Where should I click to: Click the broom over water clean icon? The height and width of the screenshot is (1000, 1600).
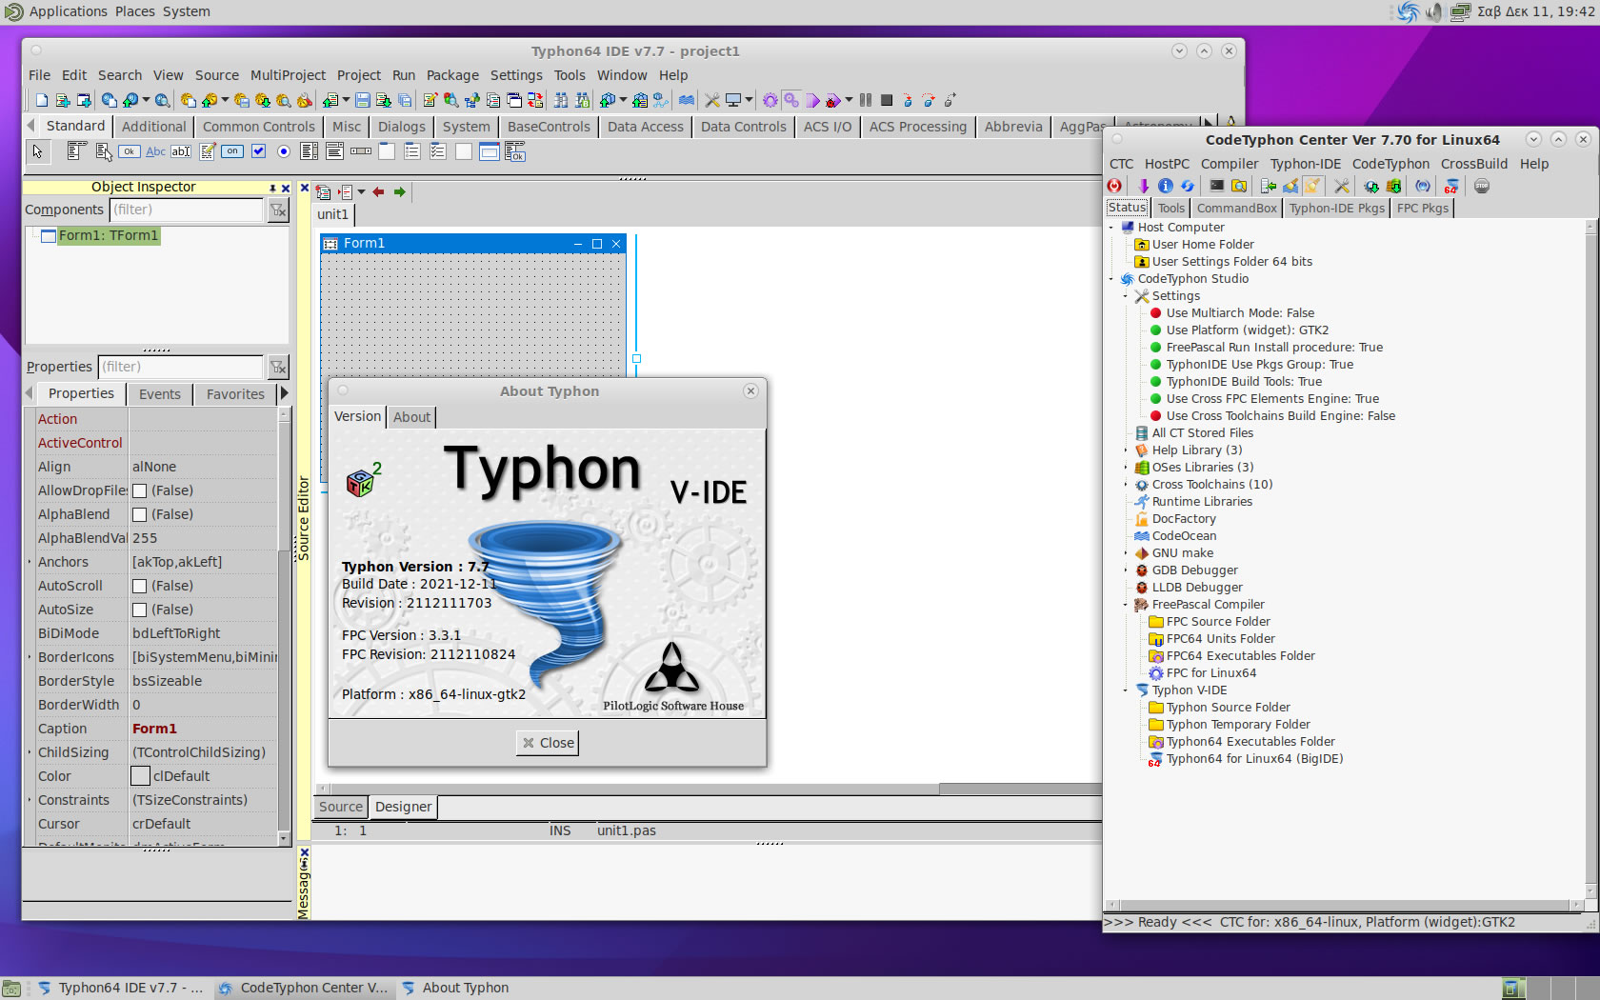(1290, 186)
